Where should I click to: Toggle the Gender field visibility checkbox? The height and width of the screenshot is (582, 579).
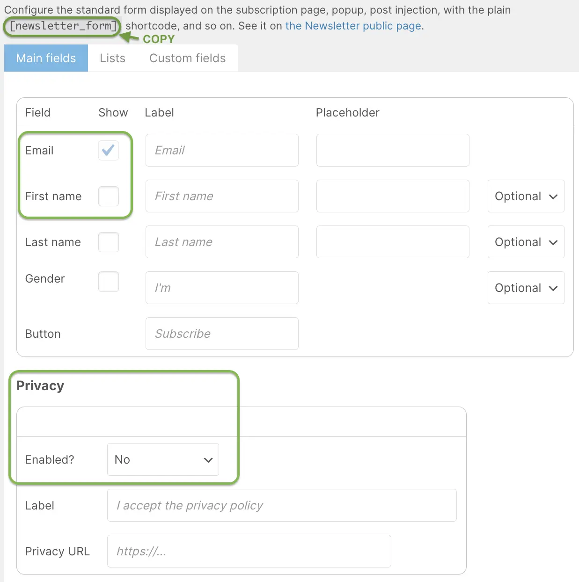pos(108,281)
